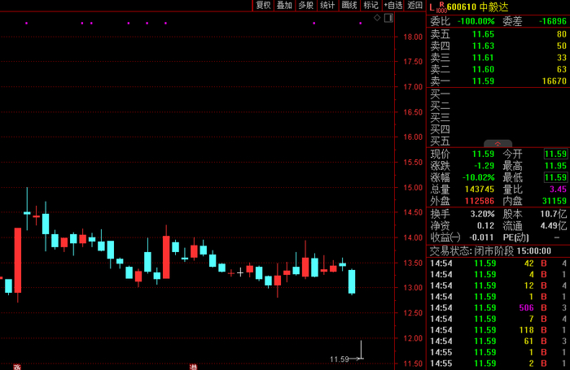The height and width of the screenshot is (370, 570).
Task: Click stock title 600610 中毅达
Action: (477, 7)
